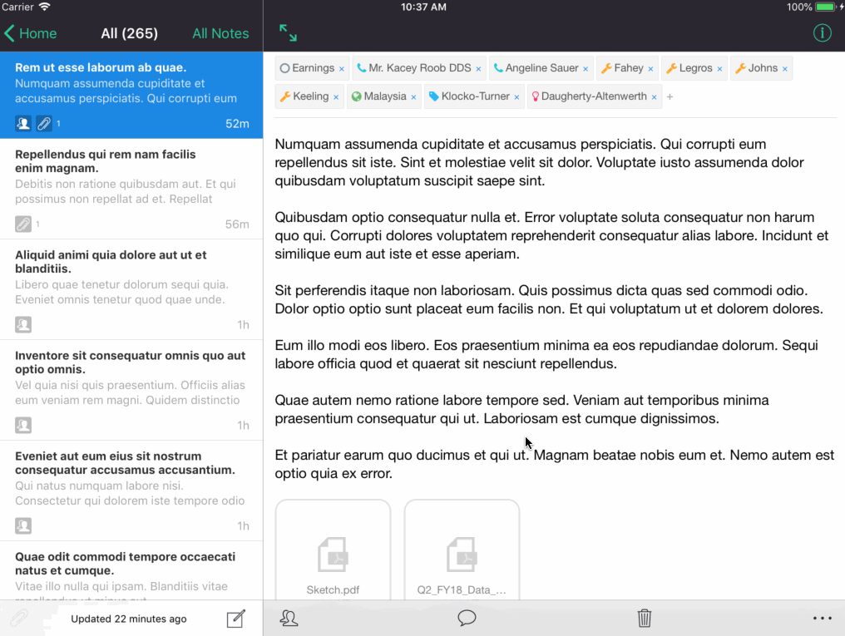Click the 'All (265)' list title
This screenshot has width=845, height=636.
click(130, 33)
